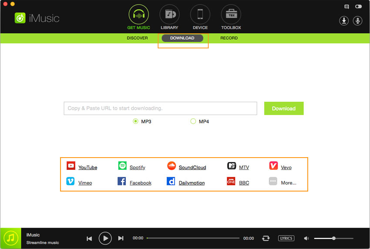Open the feedback chat icon
This screenshot has width=370, height=249.
tap(346, 7)
